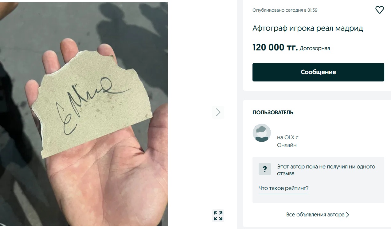Click the title Афтограф игрока реал мадрид
391x229 pixels.
click(308, 28)
